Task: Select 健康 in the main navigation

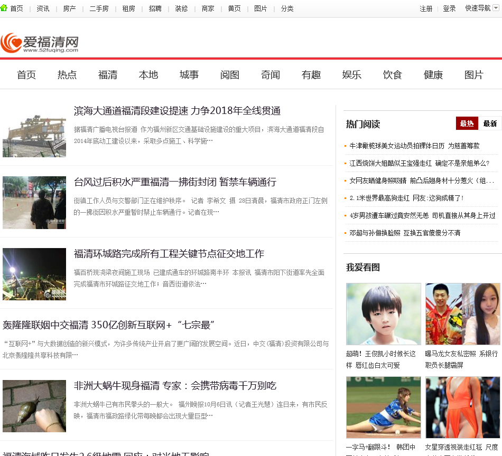Action: point(433,75)
